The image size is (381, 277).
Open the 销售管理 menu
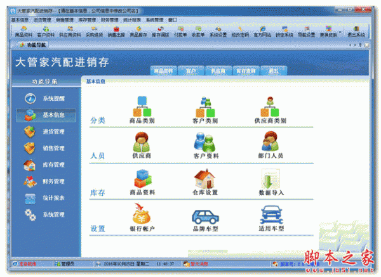click(65, 20)
